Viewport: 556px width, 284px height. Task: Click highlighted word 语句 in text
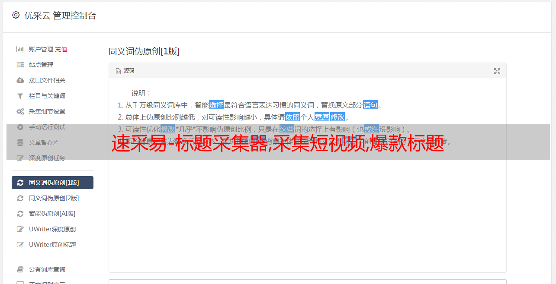pyautogui.click(x=370, y=105)
